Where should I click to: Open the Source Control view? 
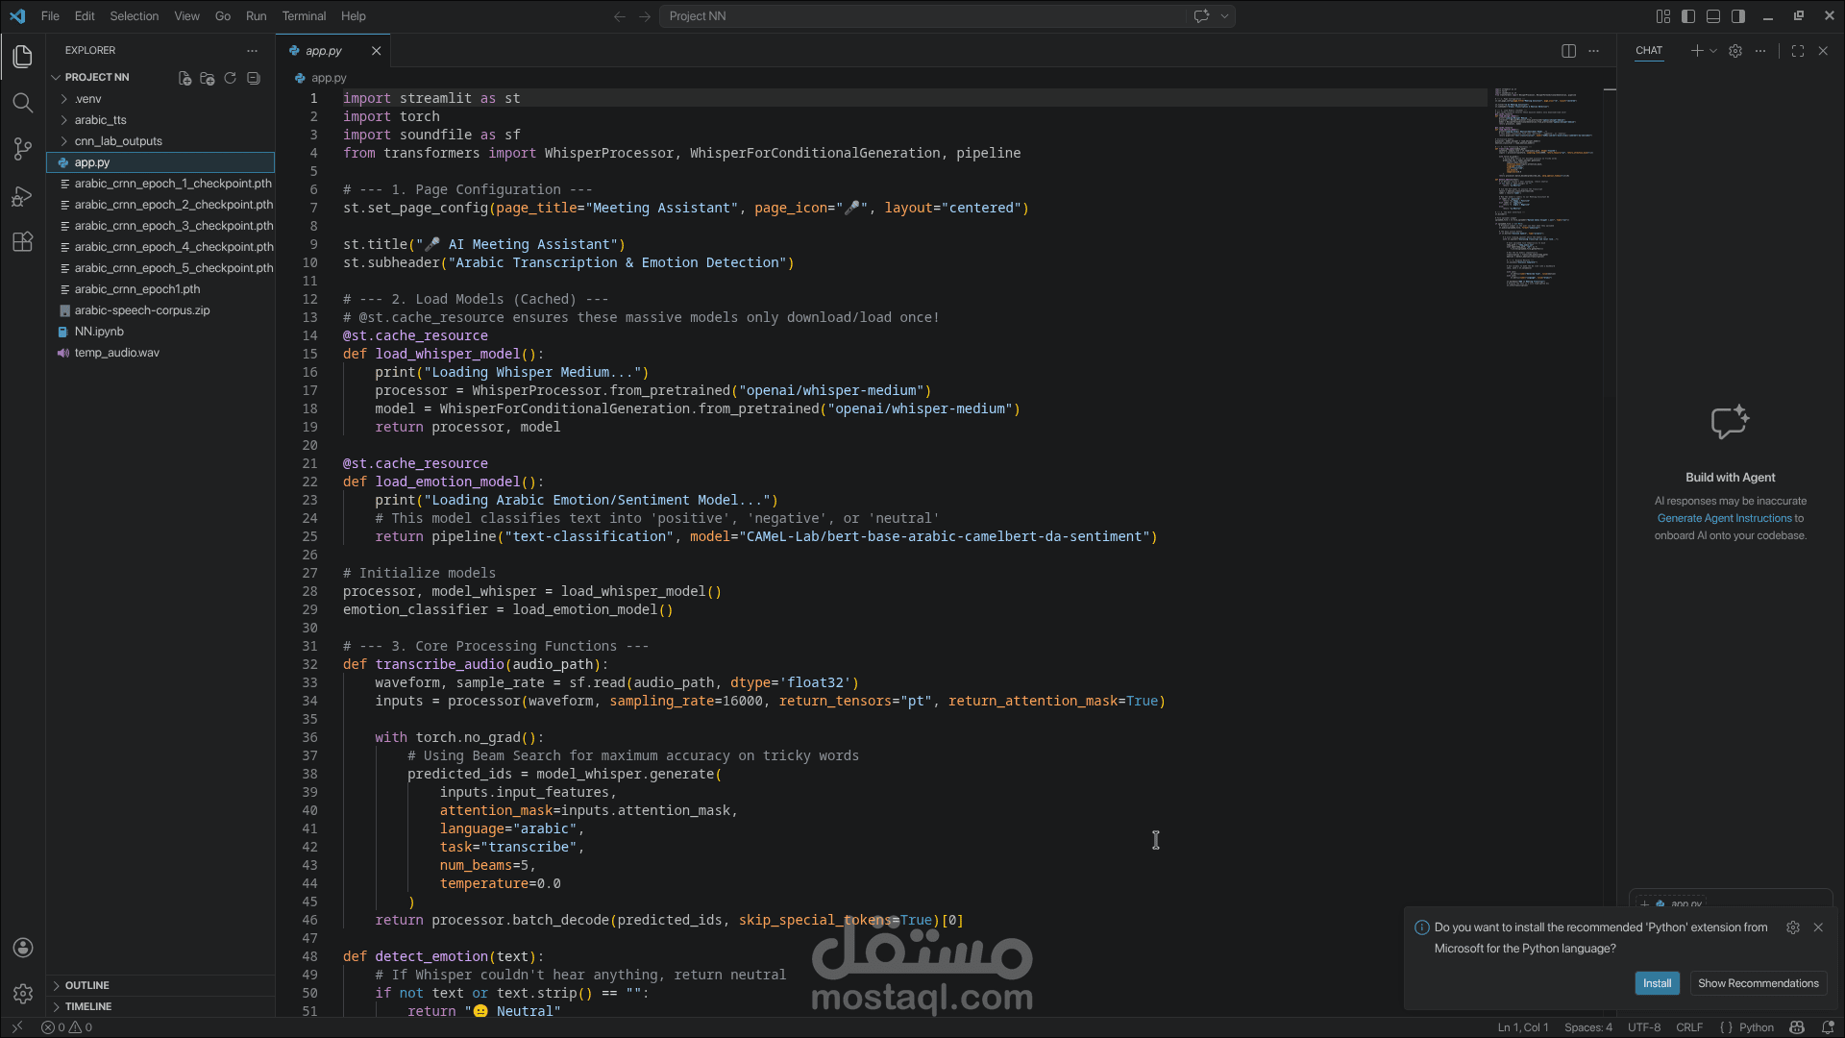[23, 149]
